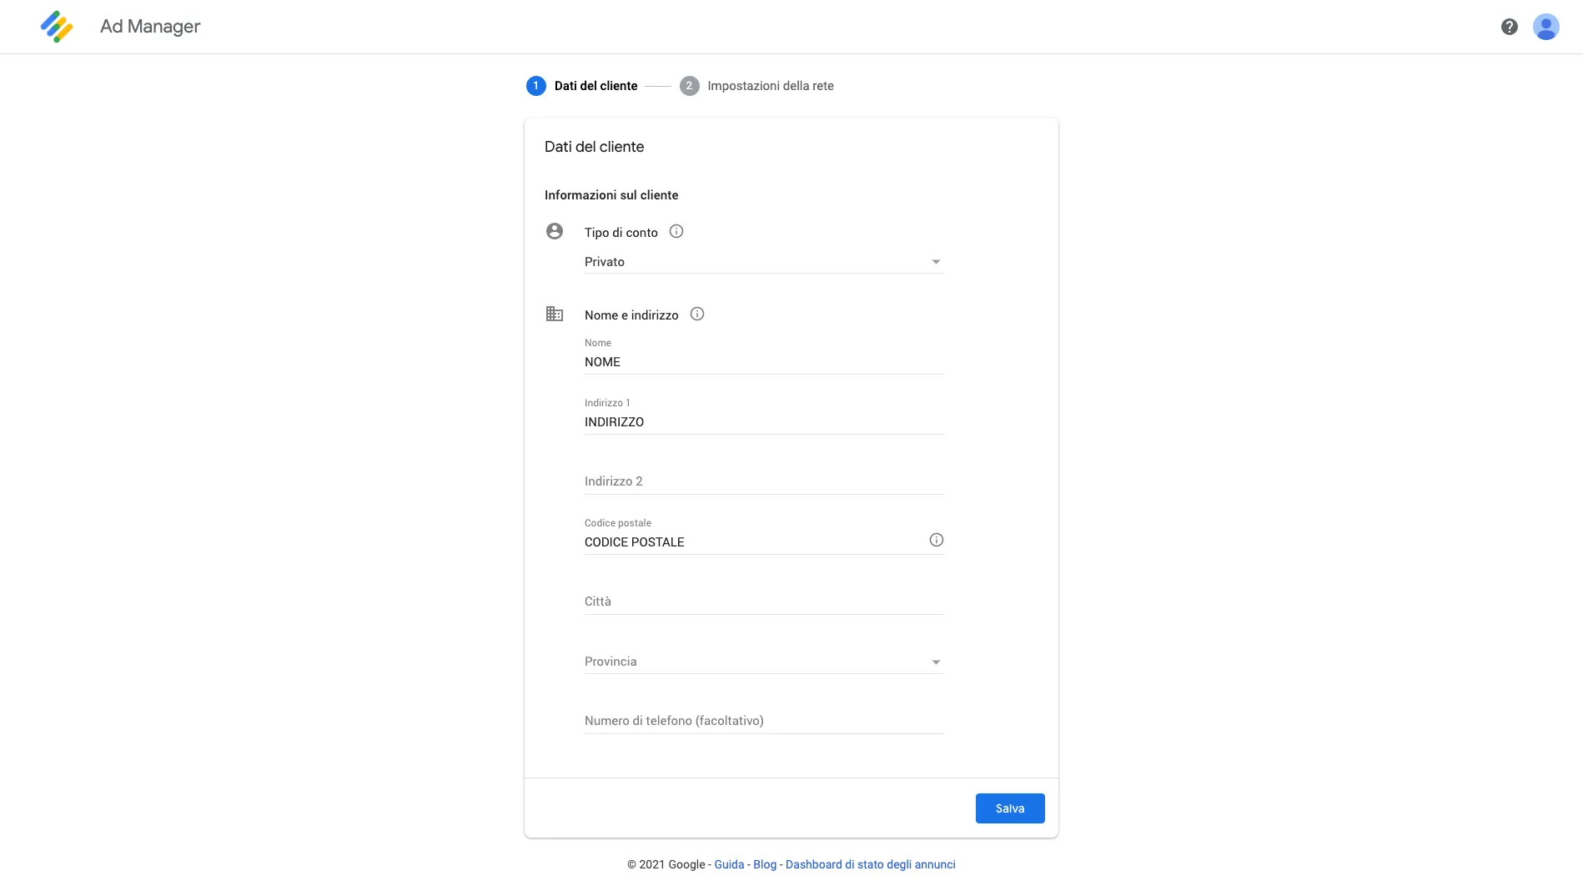
Task: Click into the Città field
Action: pyautogui.click(x=764, y=602)
